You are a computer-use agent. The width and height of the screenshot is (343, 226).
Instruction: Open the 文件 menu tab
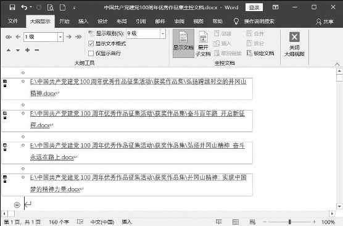tap(13, 21)
